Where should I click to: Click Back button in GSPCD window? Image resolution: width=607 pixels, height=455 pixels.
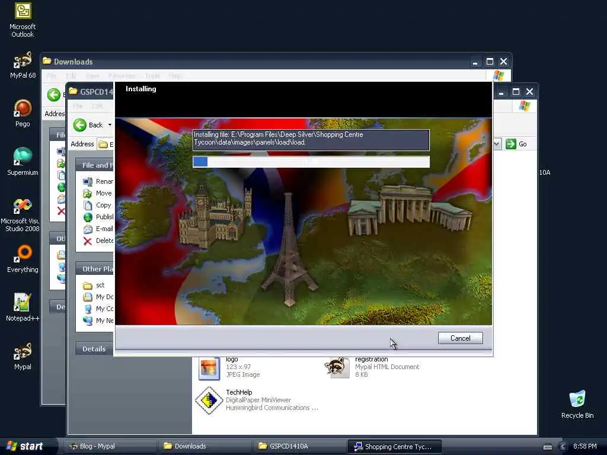click(88, 124)
